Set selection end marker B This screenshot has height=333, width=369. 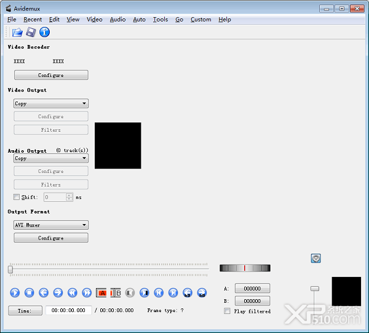click(116, 293)
